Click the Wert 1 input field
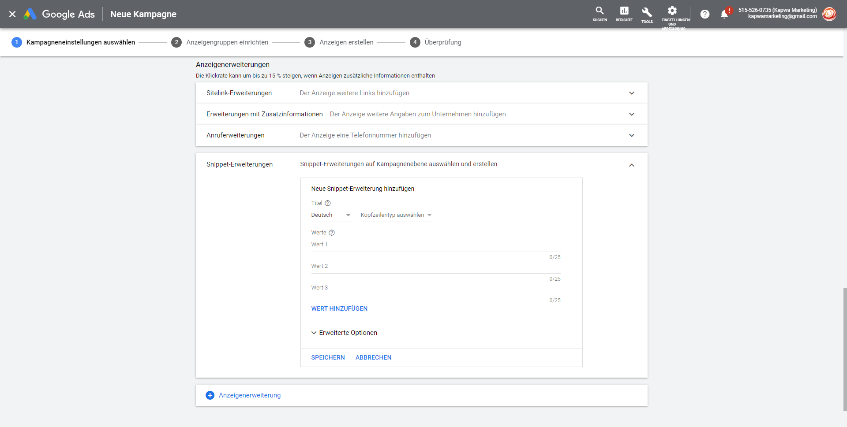Screen dimensions: 847x427 point(436,245)
